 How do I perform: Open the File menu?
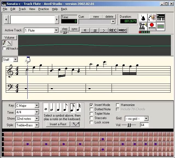5,9
